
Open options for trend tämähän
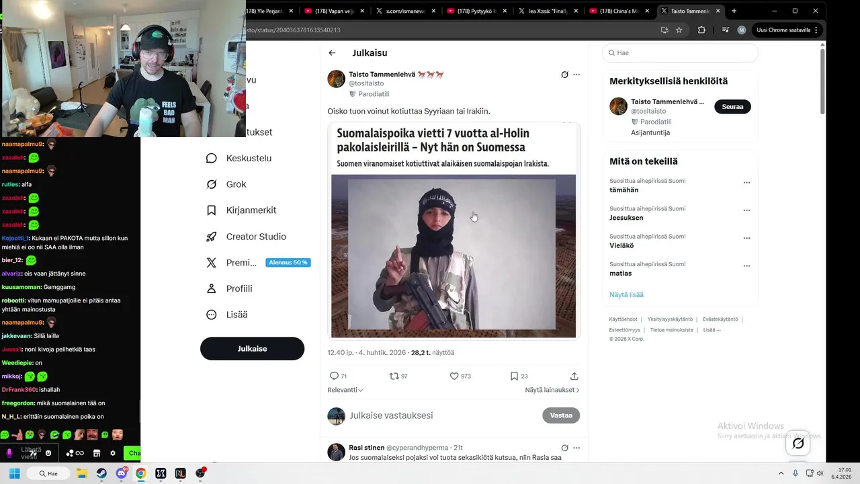click(746, 183)
